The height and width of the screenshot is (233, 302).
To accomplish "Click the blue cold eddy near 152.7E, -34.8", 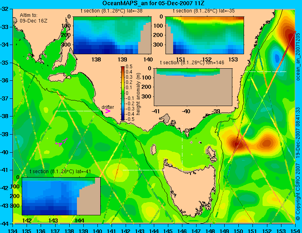I will pyautogui.click(x=277, y=57).
